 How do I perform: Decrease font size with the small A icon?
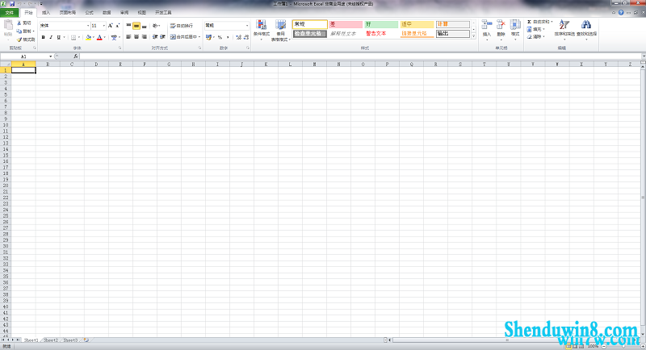coord(118,26)
